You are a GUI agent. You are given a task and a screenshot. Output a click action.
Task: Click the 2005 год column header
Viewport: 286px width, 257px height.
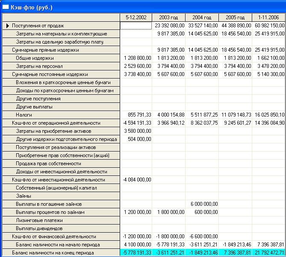coord(235,18)
